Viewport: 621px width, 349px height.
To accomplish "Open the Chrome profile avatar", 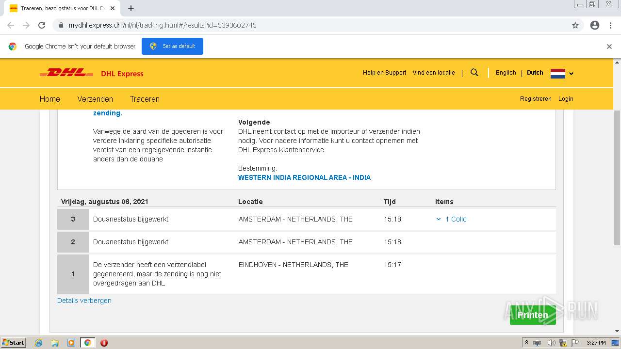I will click(x=595, y=25).
